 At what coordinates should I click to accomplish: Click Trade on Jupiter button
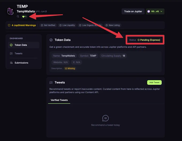tap(133, 11)
